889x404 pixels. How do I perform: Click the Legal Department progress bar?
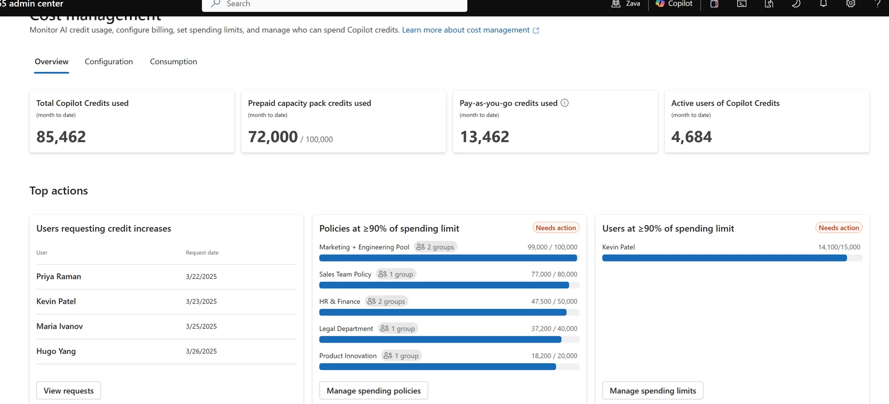point(449,340)
